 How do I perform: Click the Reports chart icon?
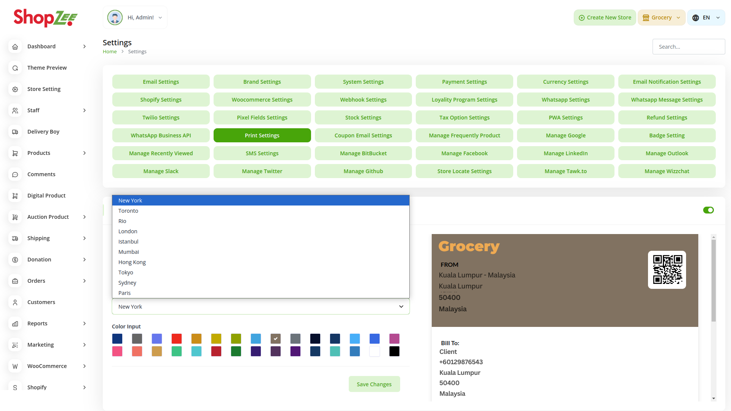(x=15, y=323)
